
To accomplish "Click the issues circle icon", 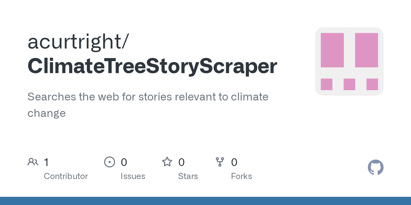I will (x=109, y=162).
